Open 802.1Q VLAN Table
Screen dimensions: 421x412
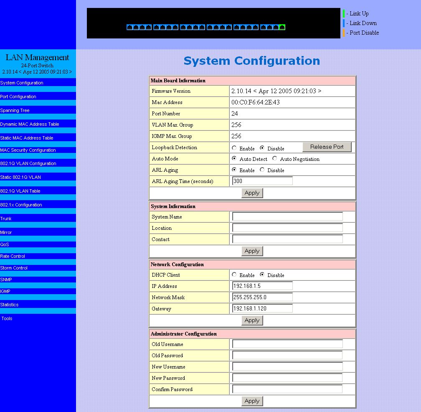[20, 191]
